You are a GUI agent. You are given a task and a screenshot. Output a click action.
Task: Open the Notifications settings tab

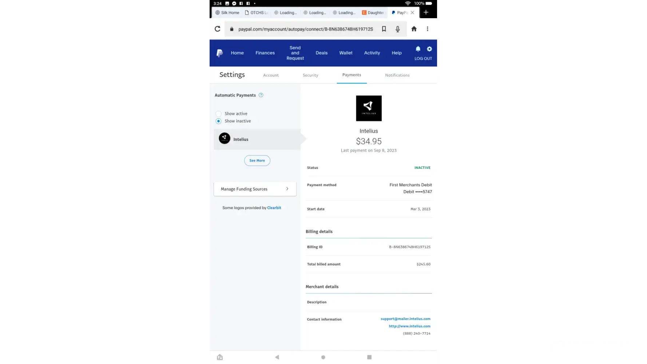click(397, 75)
